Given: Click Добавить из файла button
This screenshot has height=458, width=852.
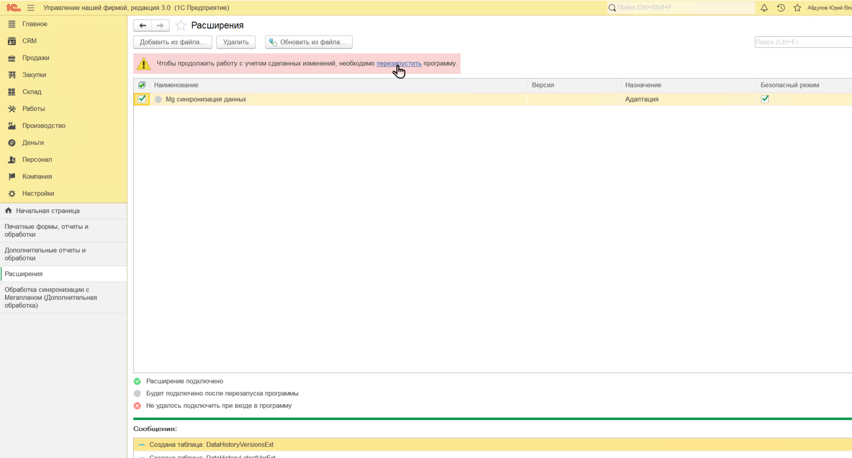Looking at the screenshot, I should point(172,42).
